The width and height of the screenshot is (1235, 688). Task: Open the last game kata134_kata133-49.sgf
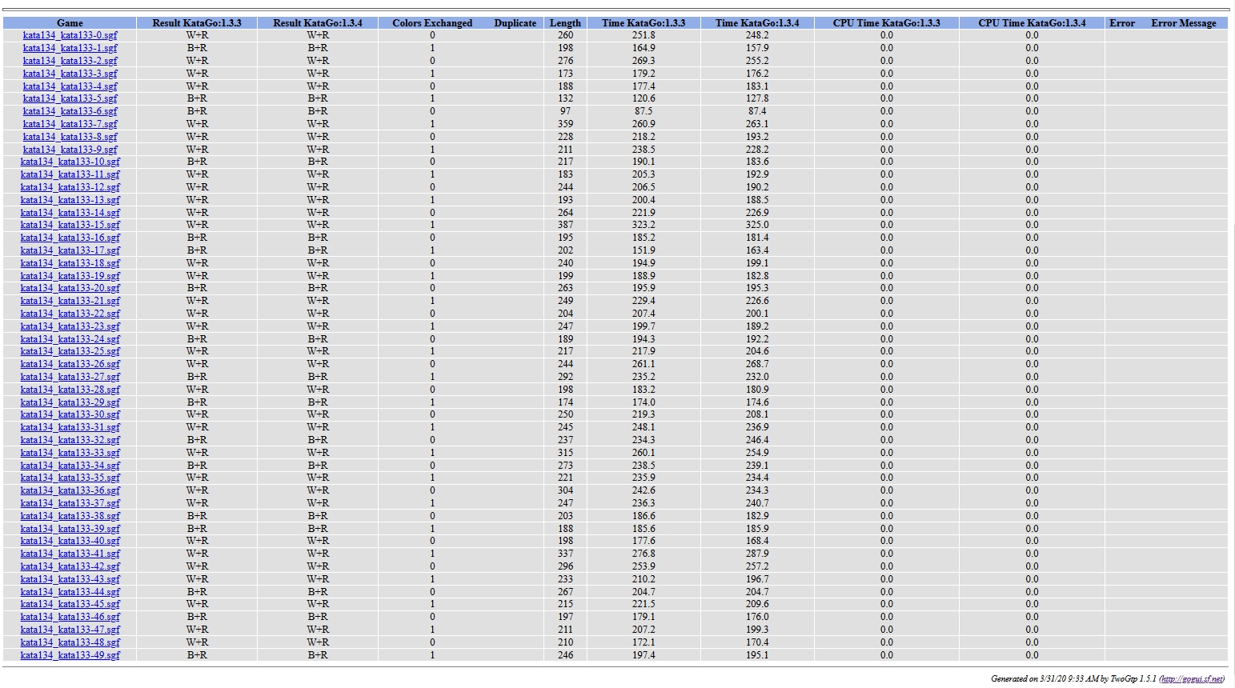[70, 655]
